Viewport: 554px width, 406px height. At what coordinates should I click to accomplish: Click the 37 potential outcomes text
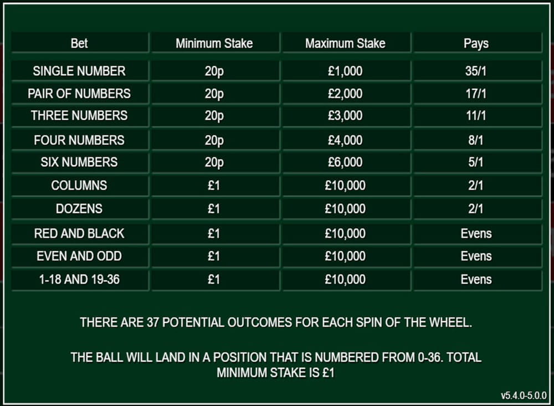pyautogui.click(x=276, y=322)
